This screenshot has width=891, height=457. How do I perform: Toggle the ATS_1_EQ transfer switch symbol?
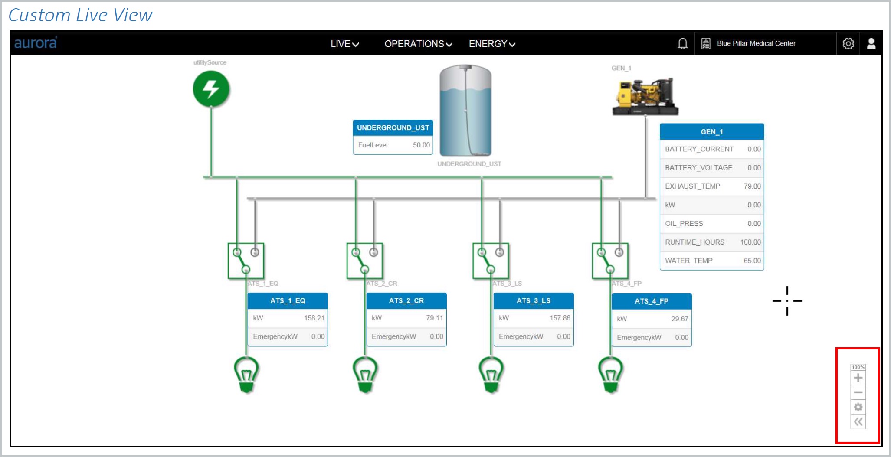click(x=246, y=261)
